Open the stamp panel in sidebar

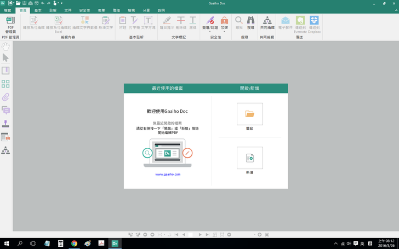tap(5, 124)
